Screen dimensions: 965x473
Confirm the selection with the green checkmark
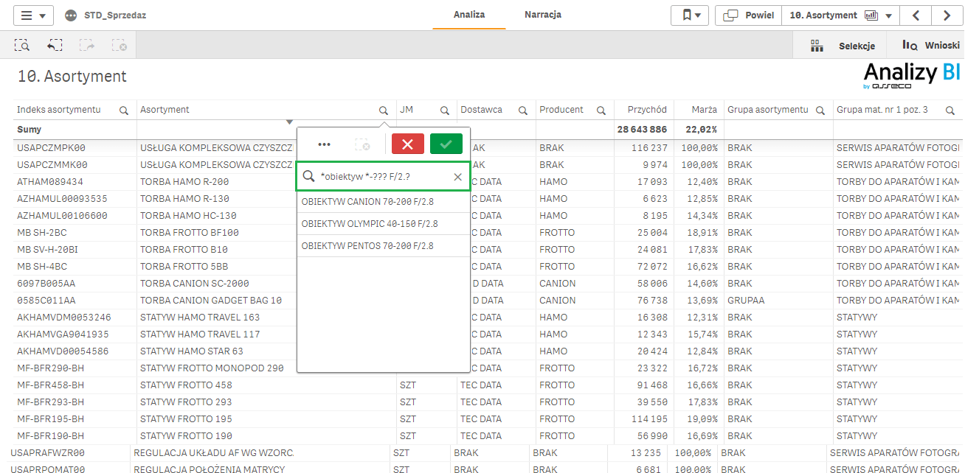pyautogui.click(x=446, y=144)
